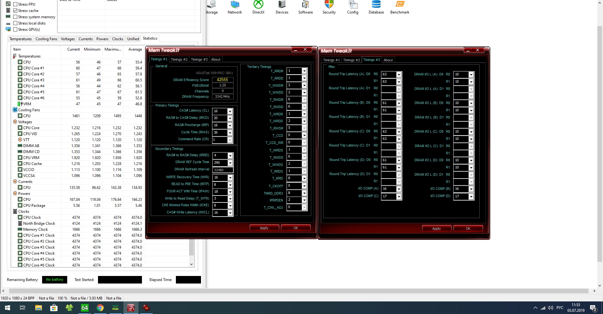Open File Explorer from the taskbar
The height and width of the screenshot is (314, 603).
click(x=38, y=308)
